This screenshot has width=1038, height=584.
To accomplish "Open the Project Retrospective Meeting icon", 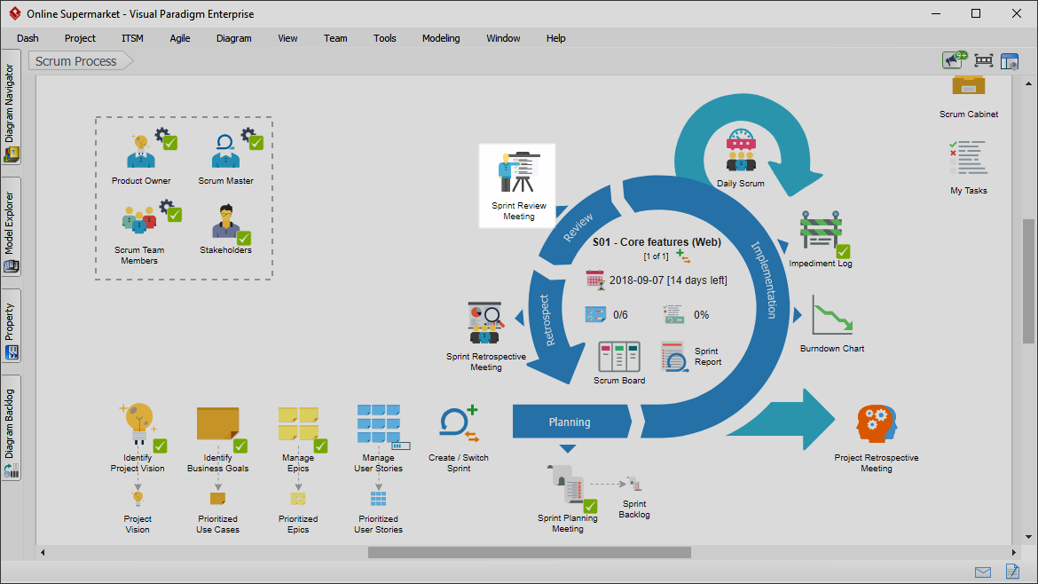I will [876, 423].
